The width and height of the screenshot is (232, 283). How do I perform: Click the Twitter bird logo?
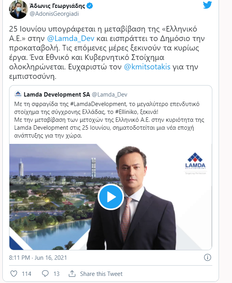coord(207,5)
